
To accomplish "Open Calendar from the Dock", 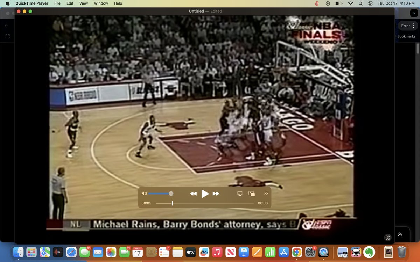I will [x=138, y=252].
